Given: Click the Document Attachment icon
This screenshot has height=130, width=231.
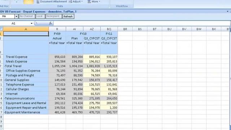Looking at the screenshot, I should tap(38, 1).
